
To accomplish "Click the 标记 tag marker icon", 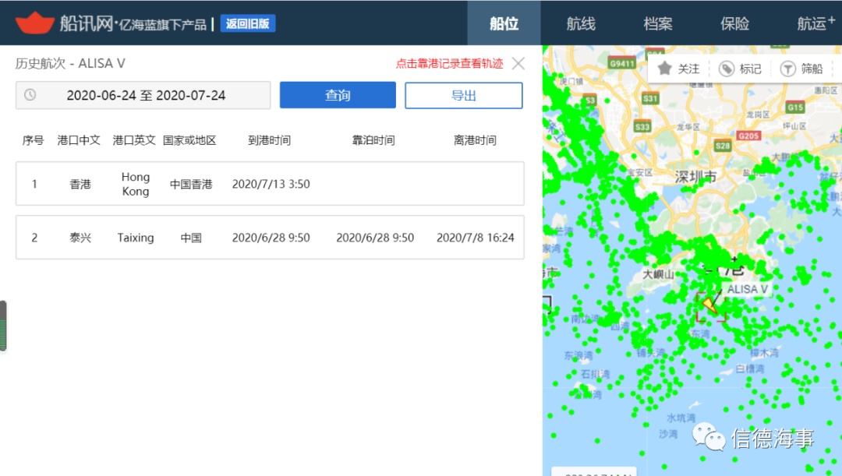I will click(727, 69).
